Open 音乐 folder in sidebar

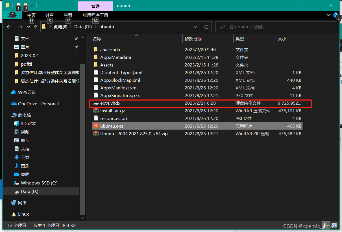pyautogui.click(x=22, y=166)
